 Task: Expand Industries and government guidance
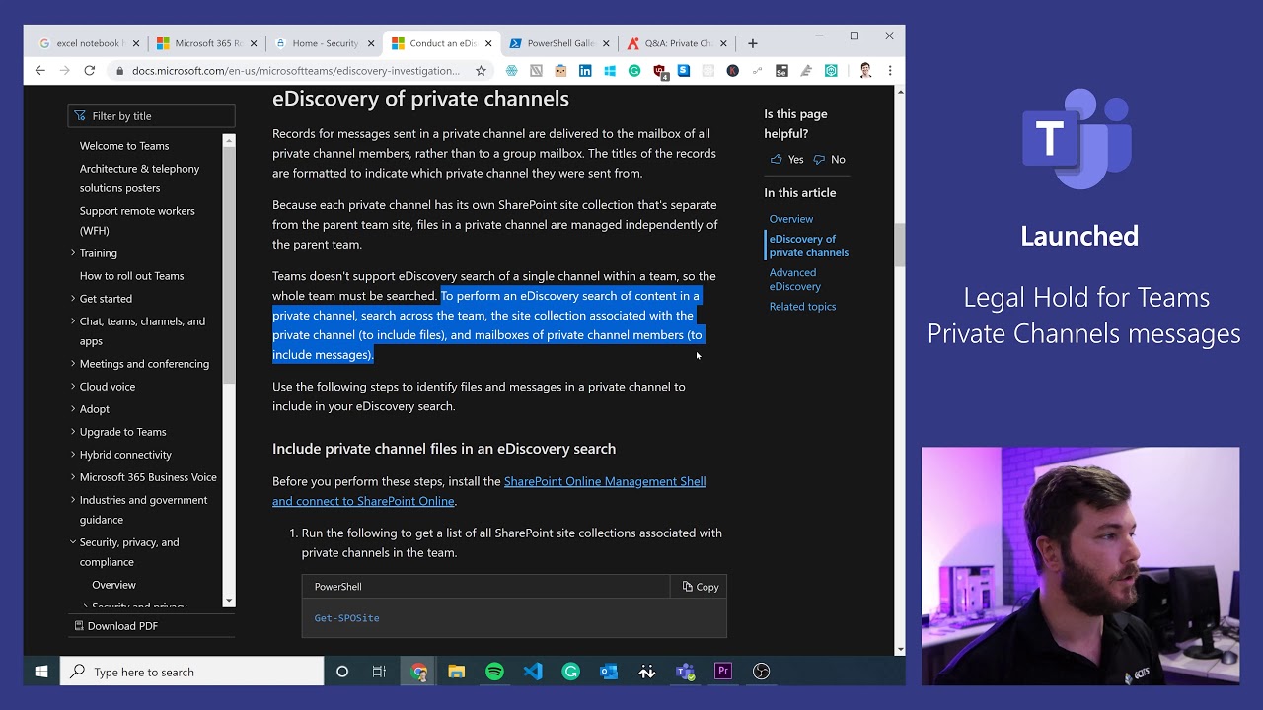coord(73,500)
